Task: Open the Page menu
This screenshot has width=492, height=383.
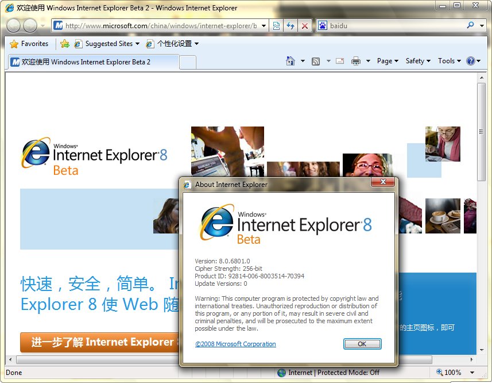Action: coord(388,61)
